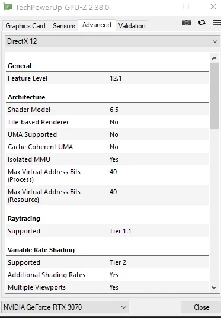Select the Shader Model row
The width and height of the screenshot is (221, 318).
pos(108,110)
